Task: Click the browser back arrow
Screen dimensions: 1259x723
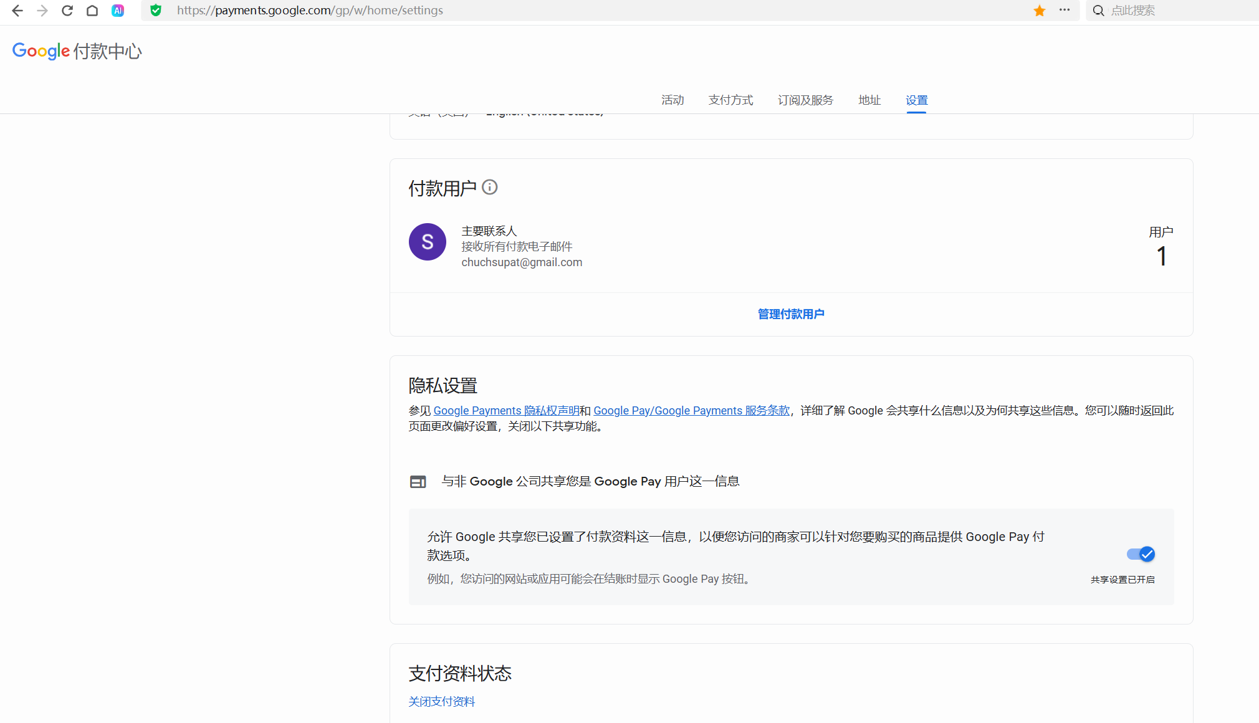Action: (17, 11)
